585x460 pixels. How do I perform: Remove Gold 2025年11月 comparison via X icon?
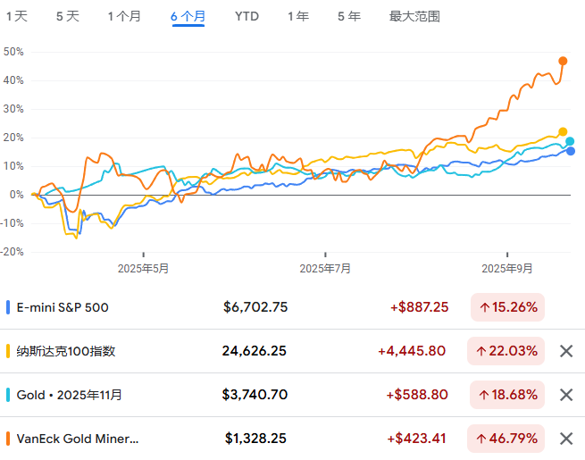click(565, 395)
